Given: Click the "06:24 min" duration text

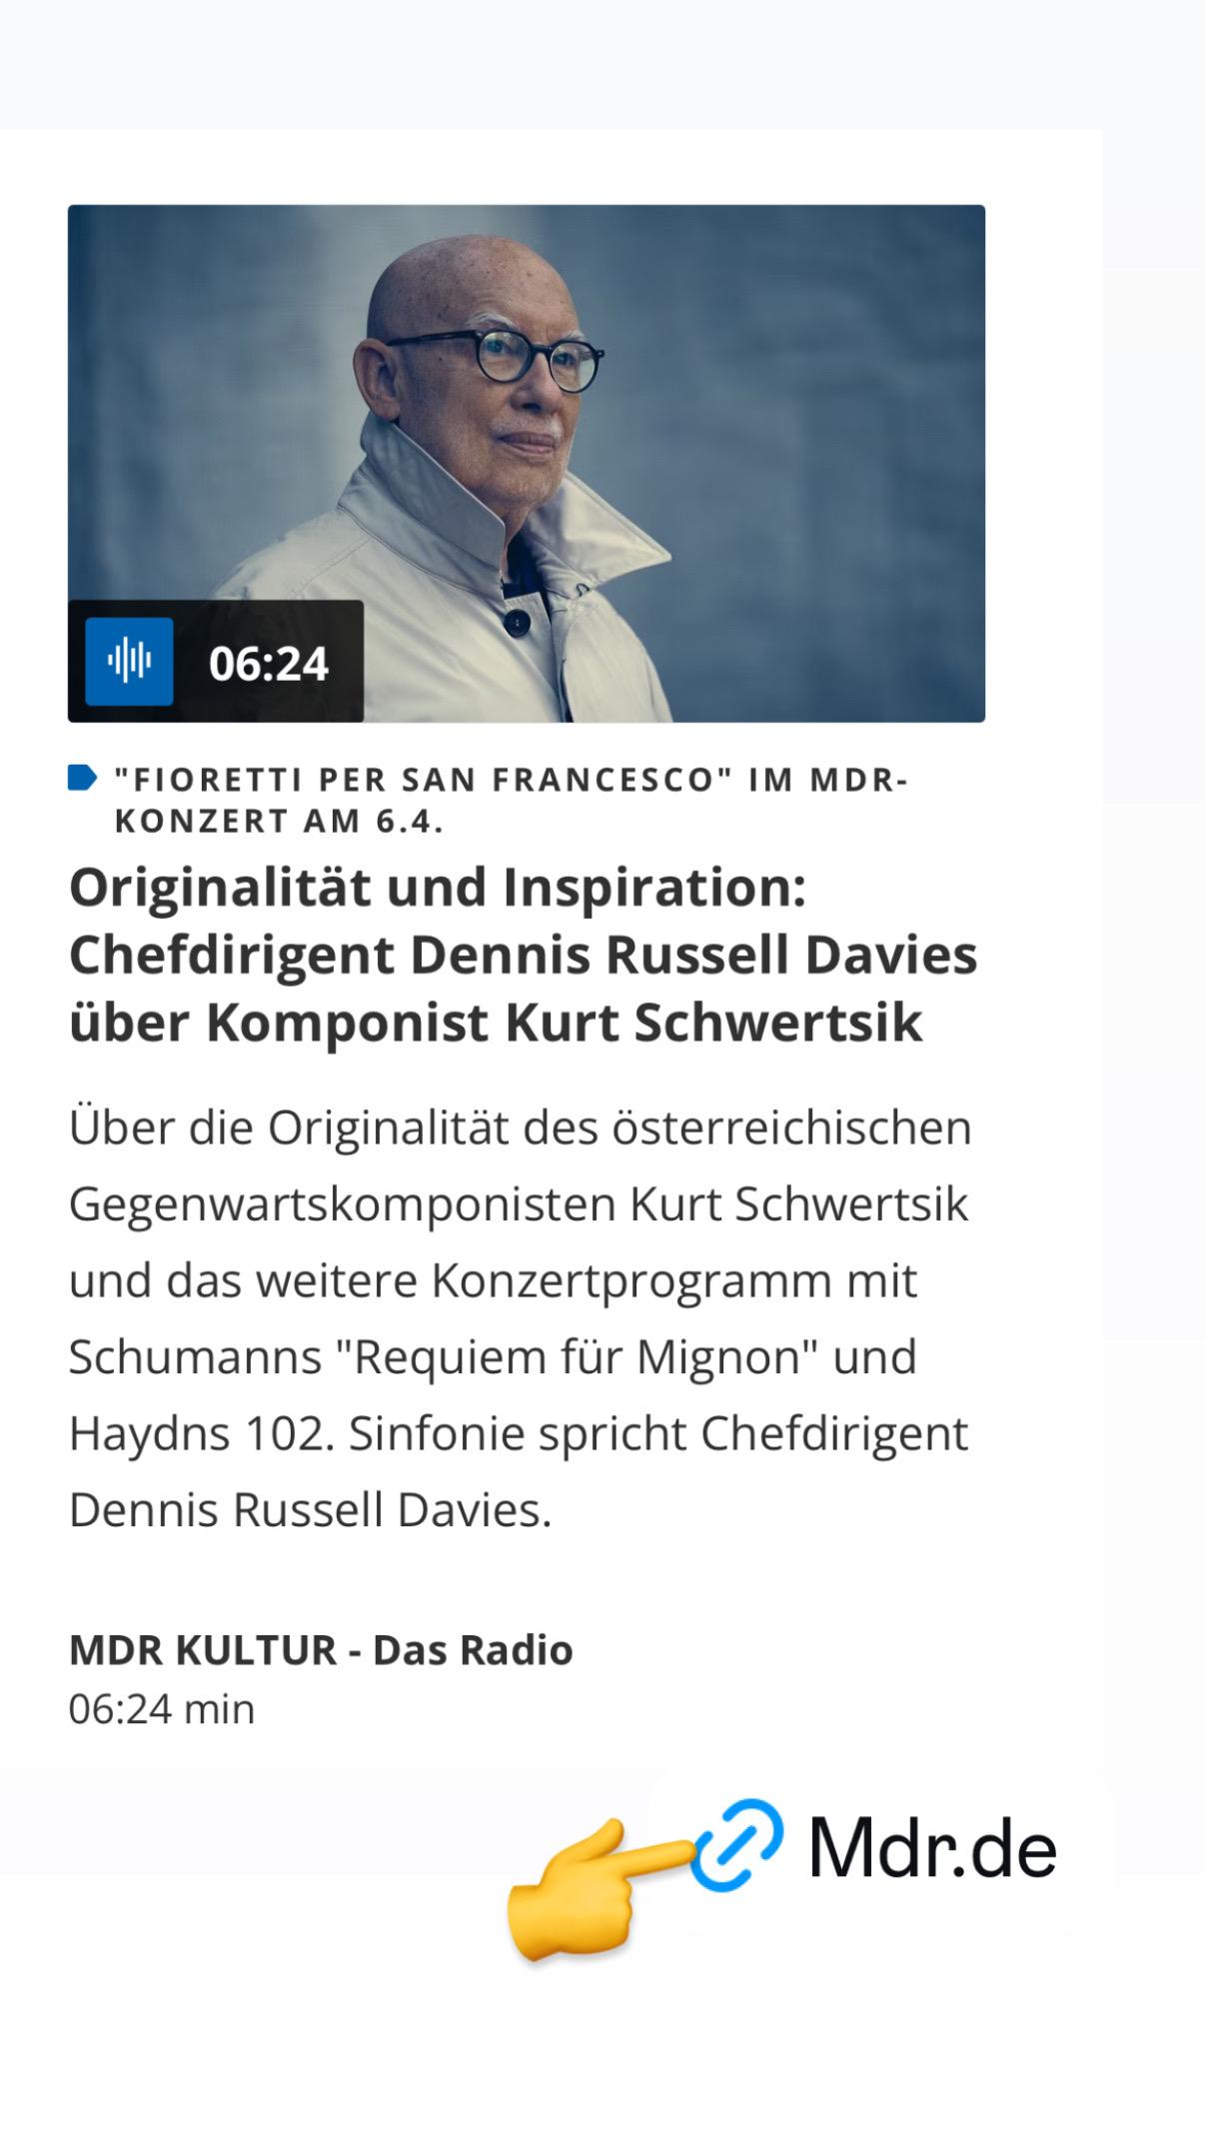Looking at the screenshot, I should pyautogui.click(x=162, y=1709).
